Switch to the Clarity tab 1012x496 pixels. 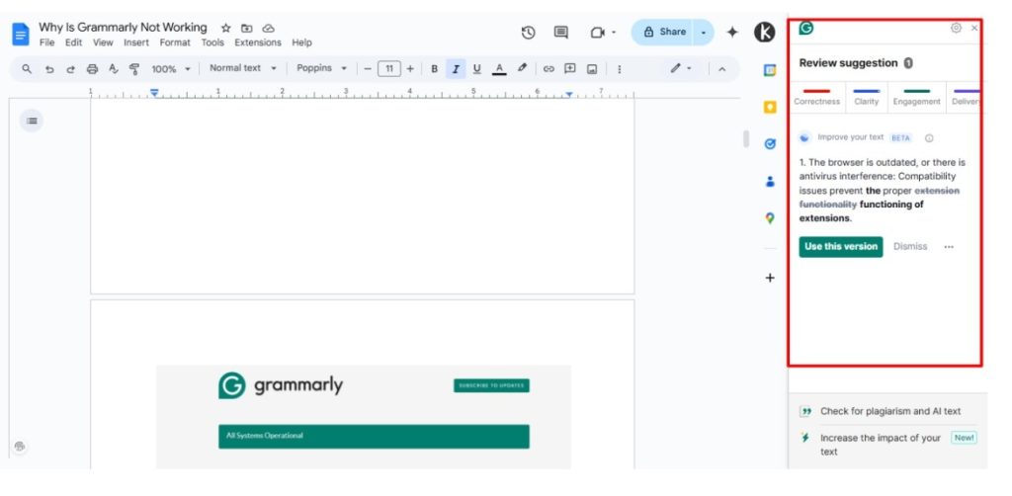pyautogui.click(x=866, y=98)
